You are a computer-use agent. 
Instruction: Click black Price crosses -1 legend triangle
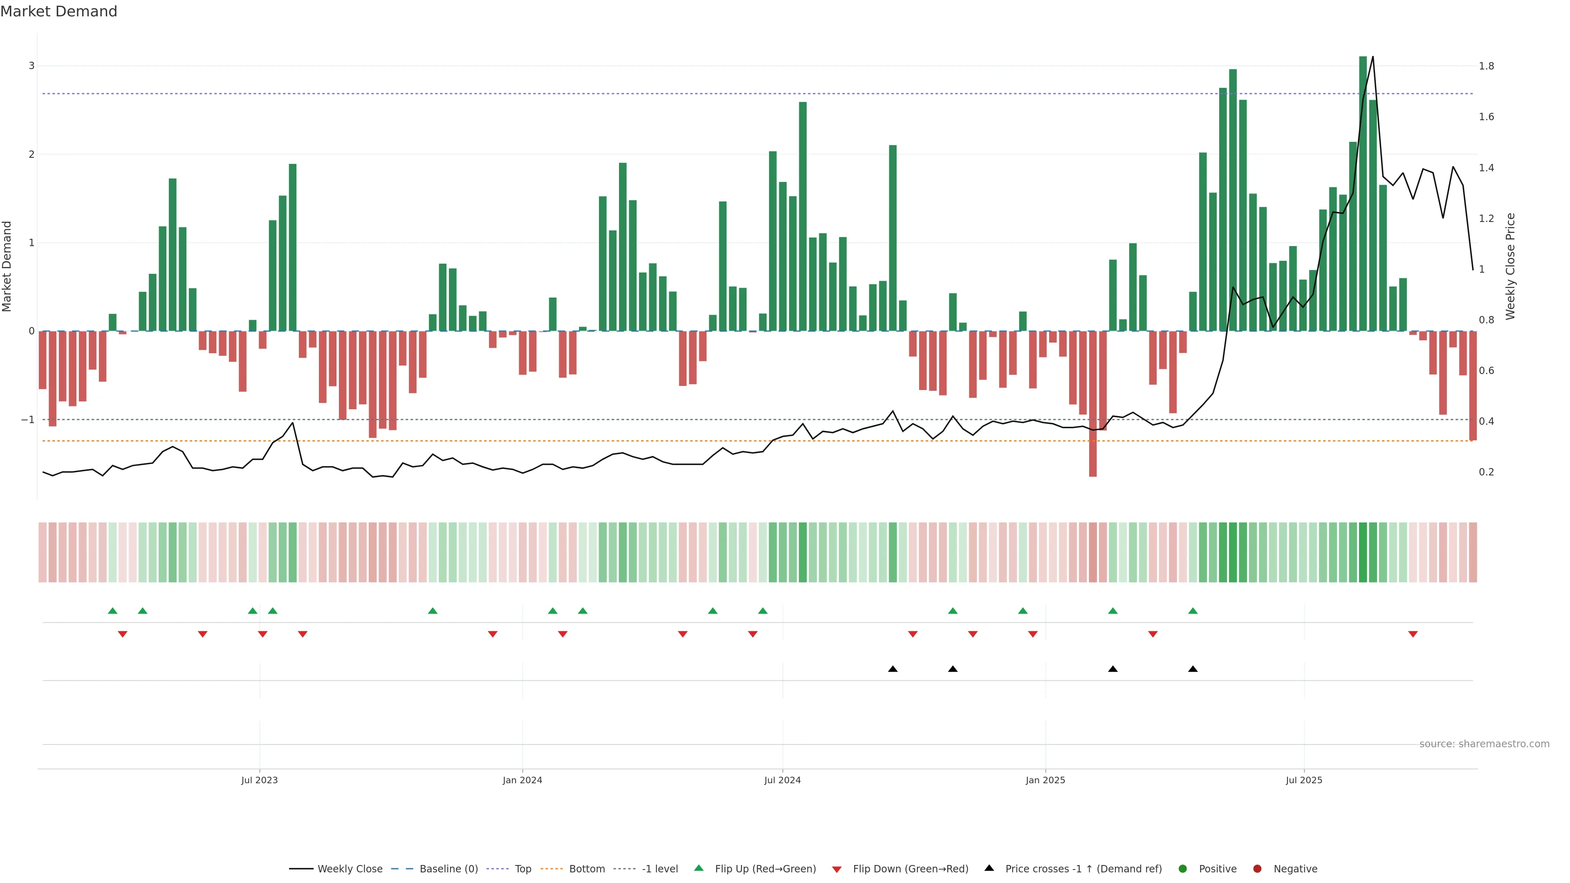[989, 868]
